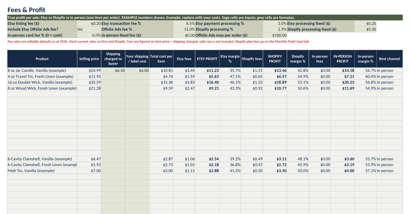Image resolution: width=410 pixels, height=214 pixels.
Task: Click the Etsy fees column header
Action: pyautogui.click(x=184, y=59)
